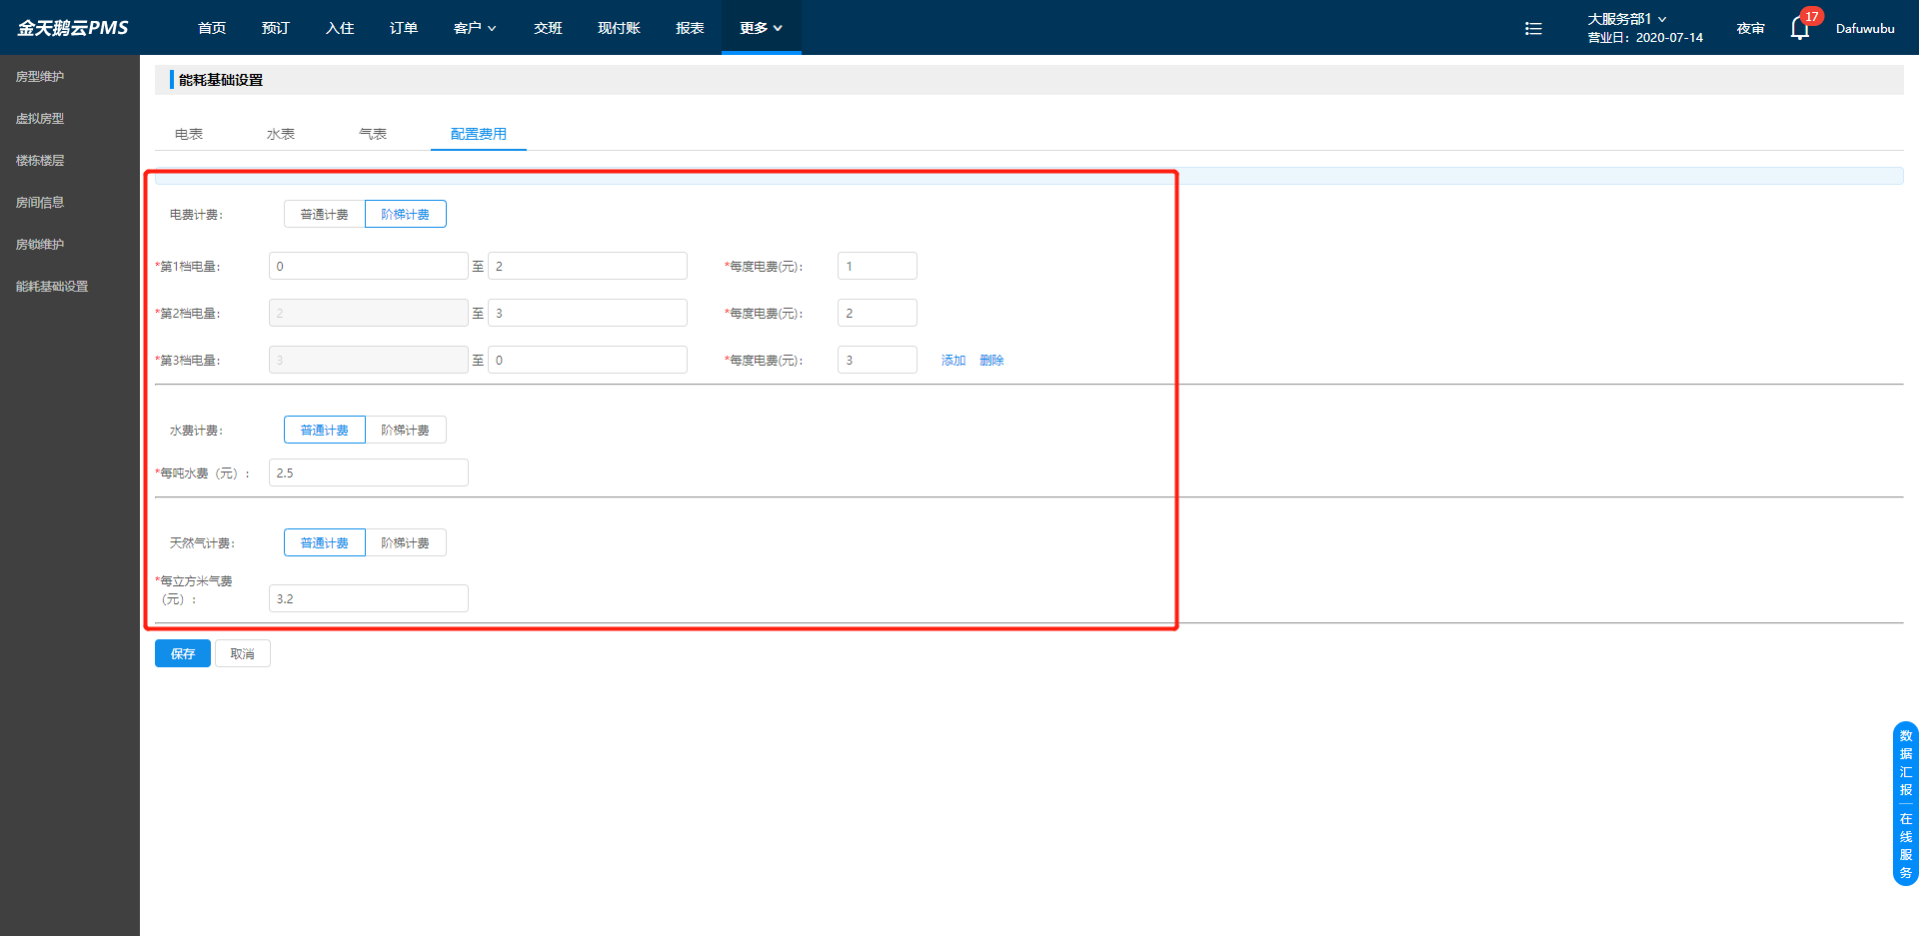Viewport: 1919px width, 936px height.
Task: Click the 能耗基础设置 page heading
Action: 221,80
